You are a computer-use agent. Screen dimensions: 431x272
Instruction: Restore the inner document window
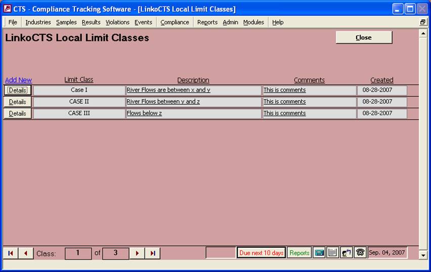pos(423,22)
